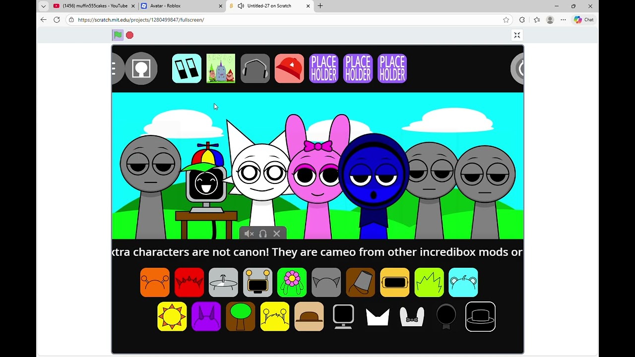
Task: Pick the brown tree character icon
Action: 241,316
